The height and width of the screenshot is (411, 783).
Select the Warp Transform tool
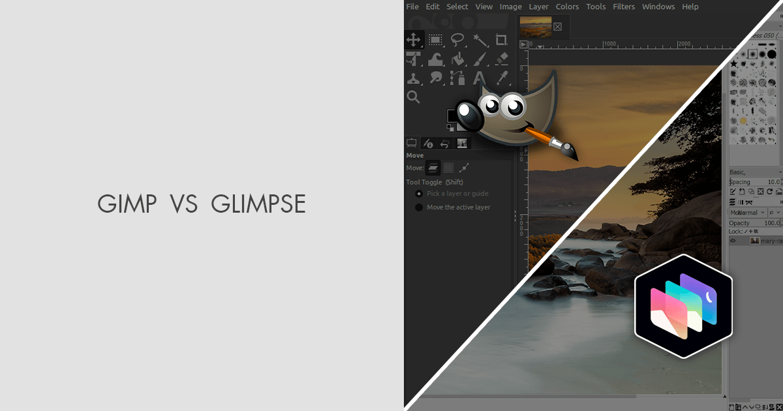point(435,59)
